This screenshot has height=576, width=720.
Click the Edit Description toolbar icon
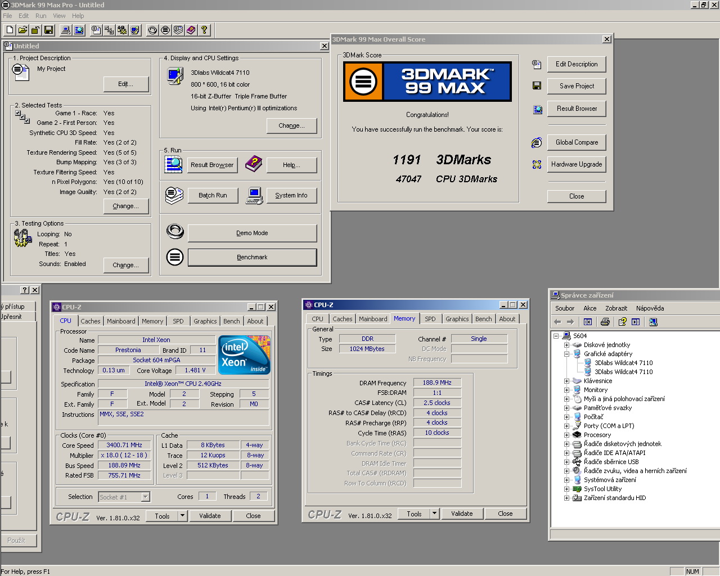pos(96,30)
